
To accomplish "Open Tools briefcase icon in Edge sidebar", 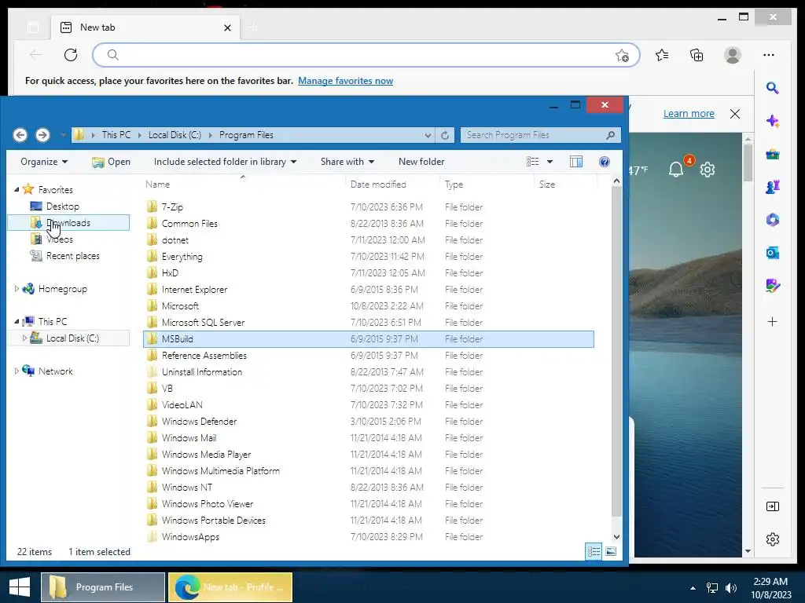I will click(x=772, y=154).
